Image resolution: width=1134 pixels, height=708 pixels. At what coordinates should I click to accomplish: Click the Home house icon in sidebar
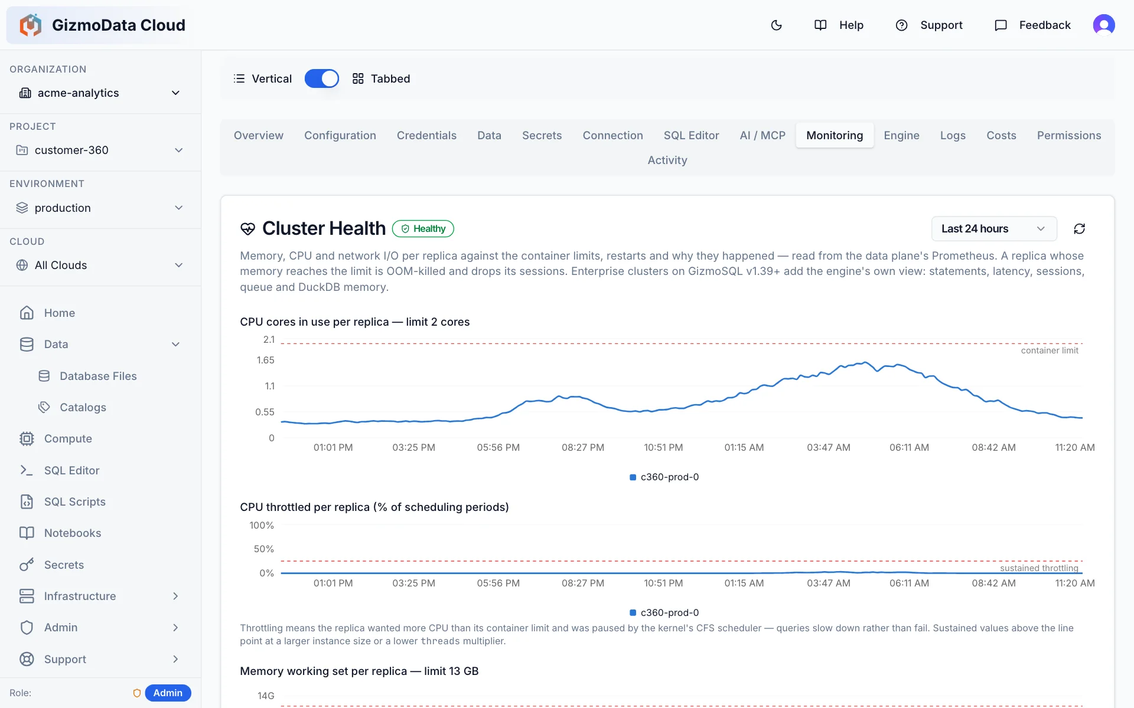[27, 313]
